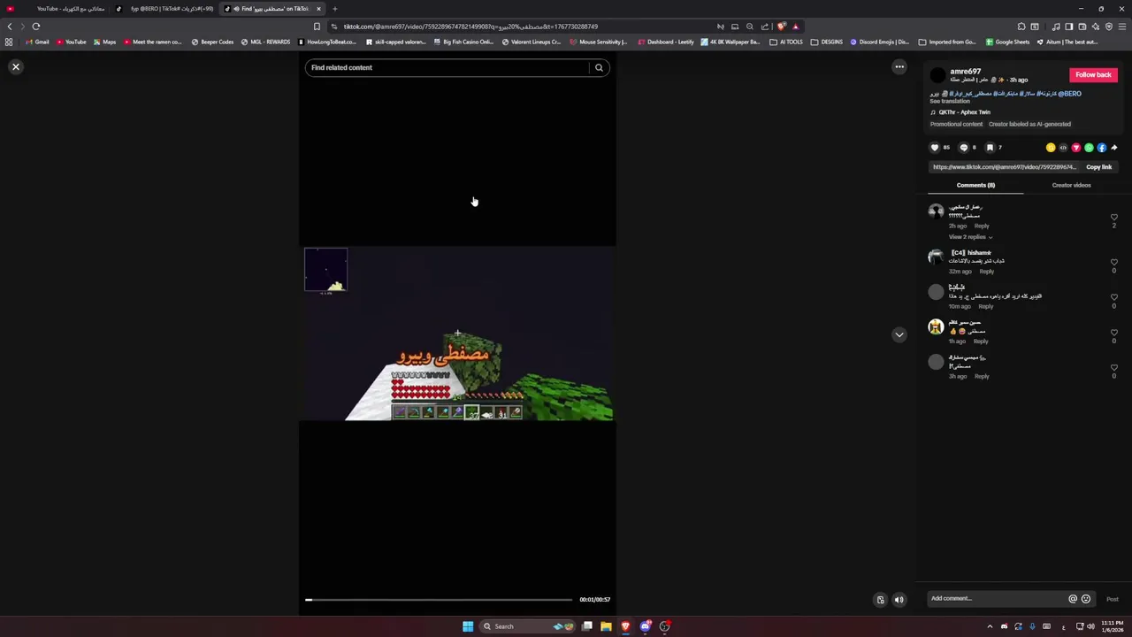
Task: Reply to the 1h ago comment
Action: tap(981, 342)
